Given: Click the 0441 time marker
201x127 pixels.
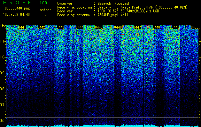Looking at the screenshot, I should [x=22, y=27].
